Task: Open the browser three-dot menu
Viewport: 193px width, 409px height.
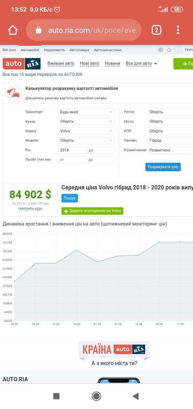Action: click(178, 30)
